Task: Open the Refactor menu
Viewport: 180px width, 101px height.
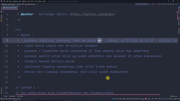Action: tap(24, 1)
